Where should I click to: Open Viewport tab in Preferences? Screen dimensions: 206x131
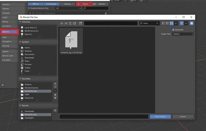coord(13,13)
